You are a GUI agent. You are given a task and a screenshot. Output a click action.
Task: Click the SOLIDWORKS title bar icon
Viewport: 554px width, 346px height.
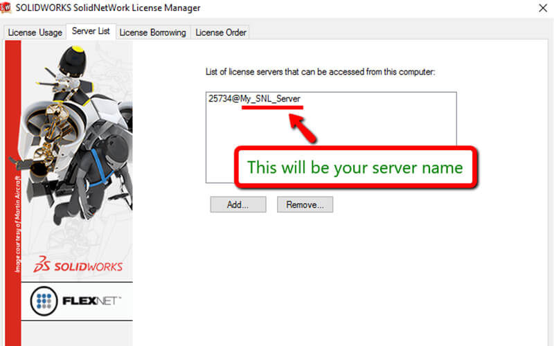tap(6, 8)
